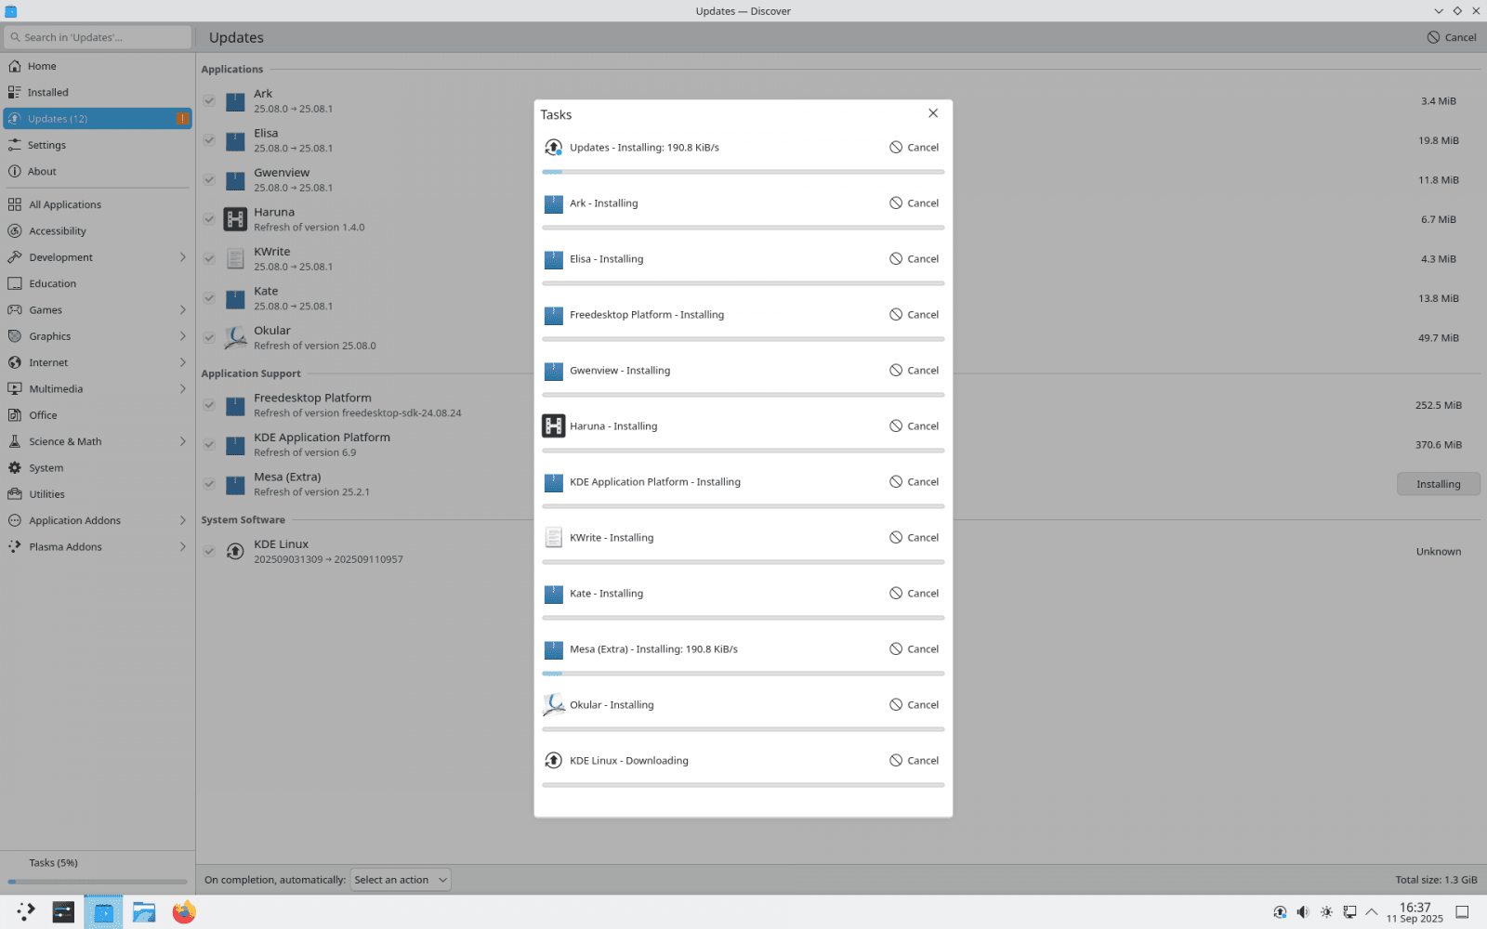Screen dimensions: 1487x929
Task: Cancel the KDE Linux download task
Action: [914, 761]
